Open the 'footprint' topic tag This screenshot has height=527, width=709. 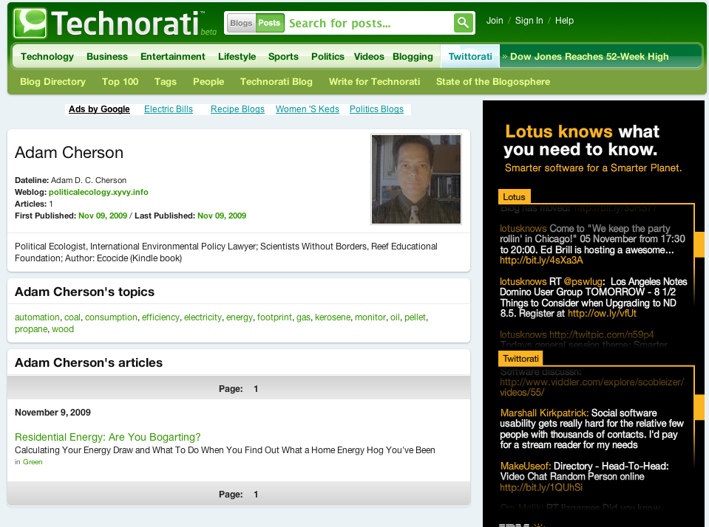tap(274, 317)
